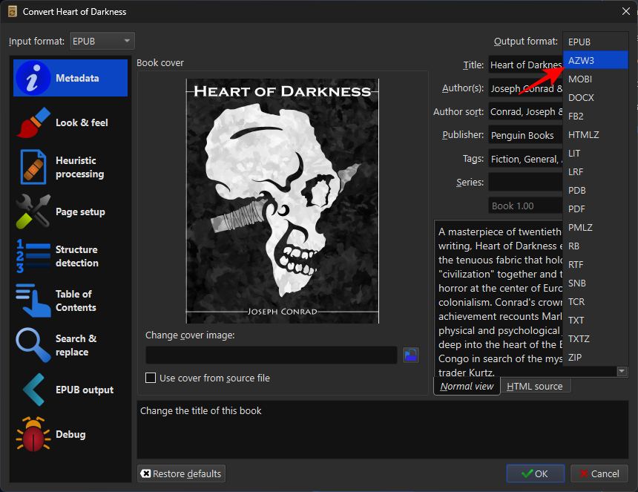The width and height of the screenshot is (638, 492).
Task: Choose PDB as the output format
Action: tap(596, 191)
